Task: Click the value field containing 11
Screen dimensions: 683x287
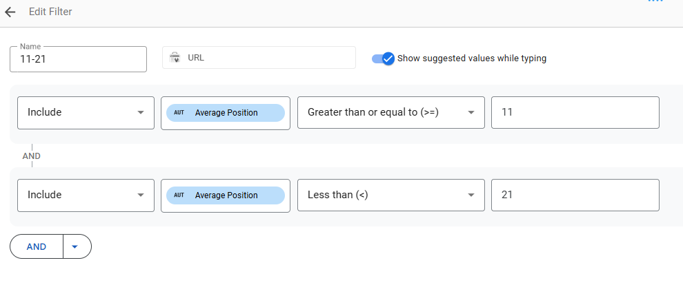Action: 575,113
